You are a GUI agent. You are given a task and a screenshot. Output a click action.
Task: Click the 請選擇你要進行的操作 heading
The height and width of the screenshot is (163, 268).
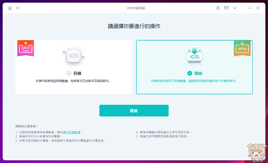tap(134, 26)
